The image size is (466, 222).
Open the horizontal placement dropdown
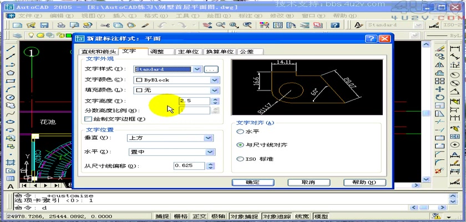[210, 152]
